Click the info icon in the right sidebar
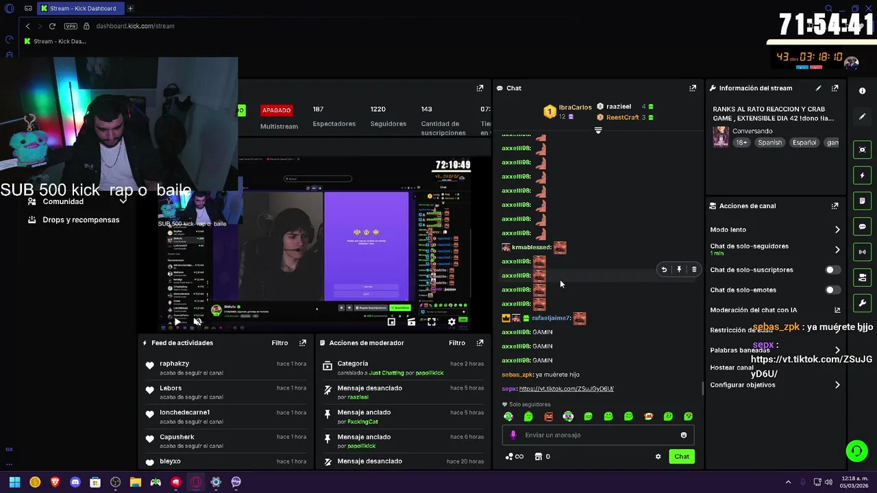Screen dimensions: 877x493 coord(863,91)
